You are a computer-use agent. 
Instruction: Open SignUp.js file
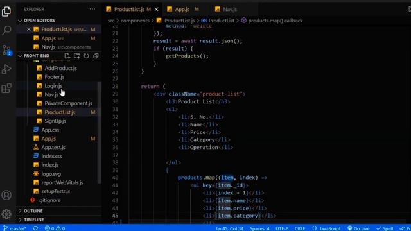(x=55, y=121)
